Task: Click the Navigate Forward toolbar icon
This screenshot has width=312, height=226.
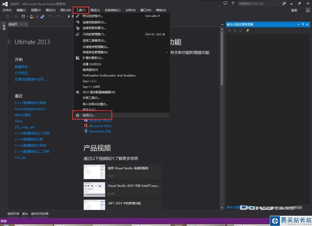Action: click(16, 16)
